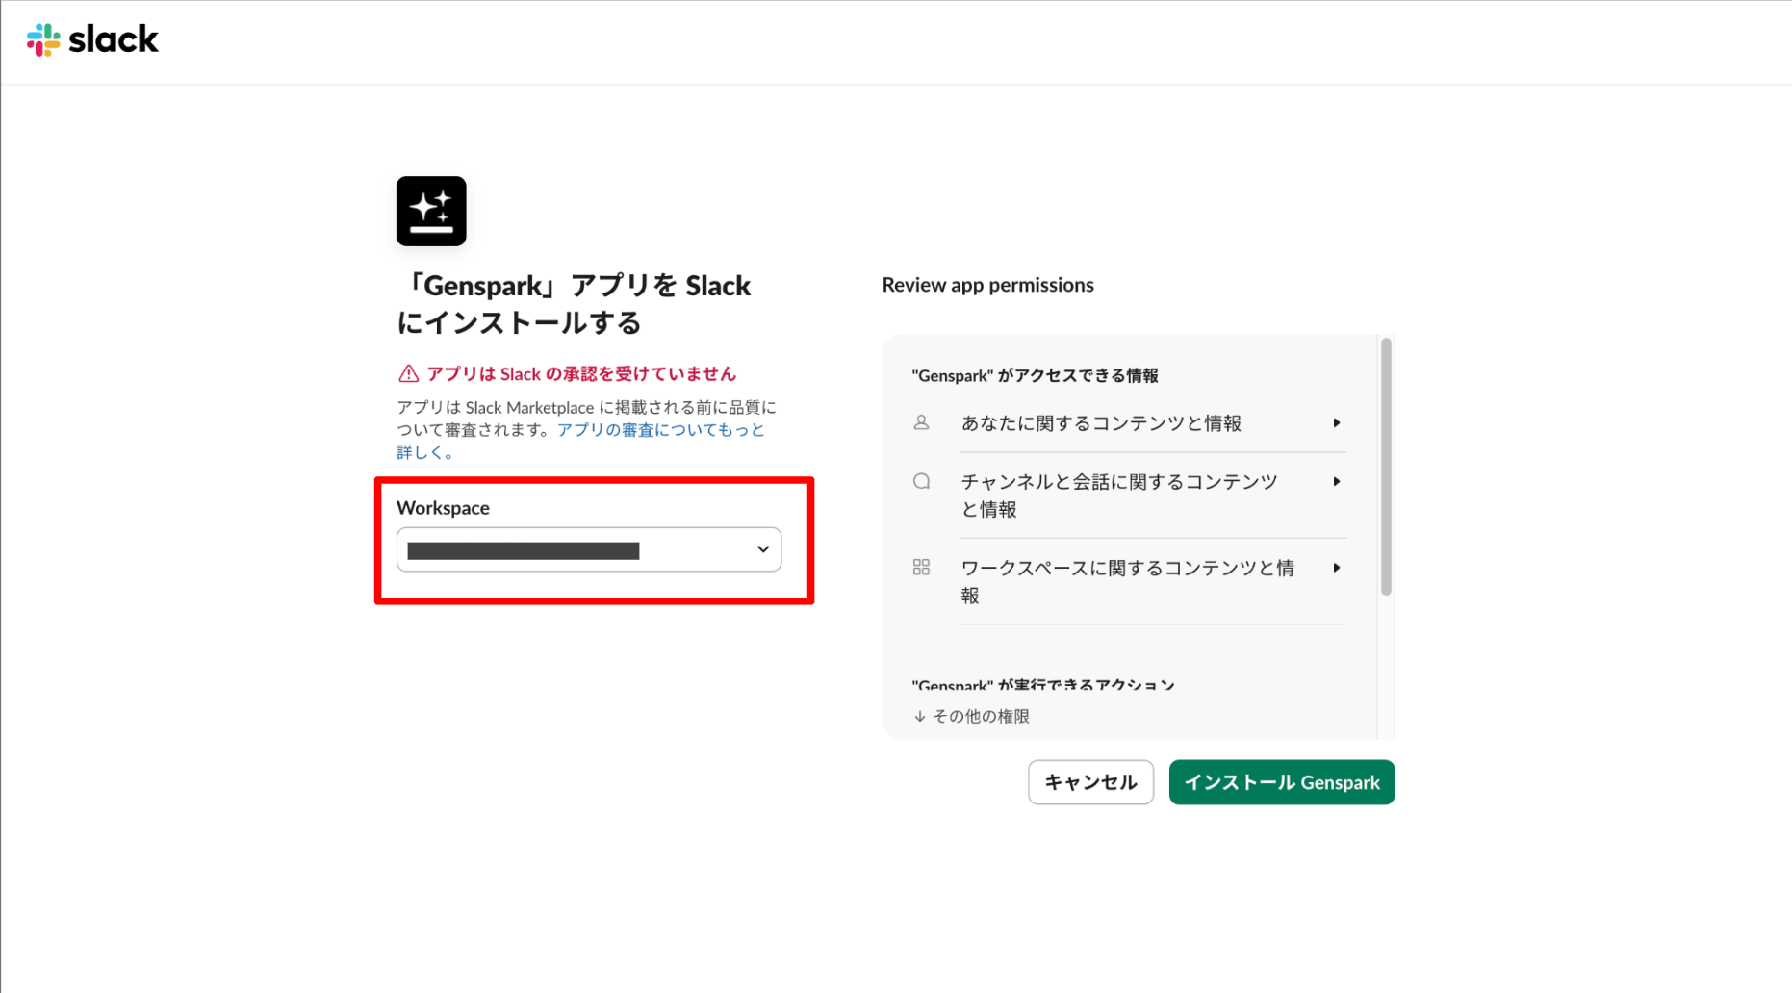Click the red warning triangle icon
Screen dimensions: 1792x993
[x=408, y=373]
